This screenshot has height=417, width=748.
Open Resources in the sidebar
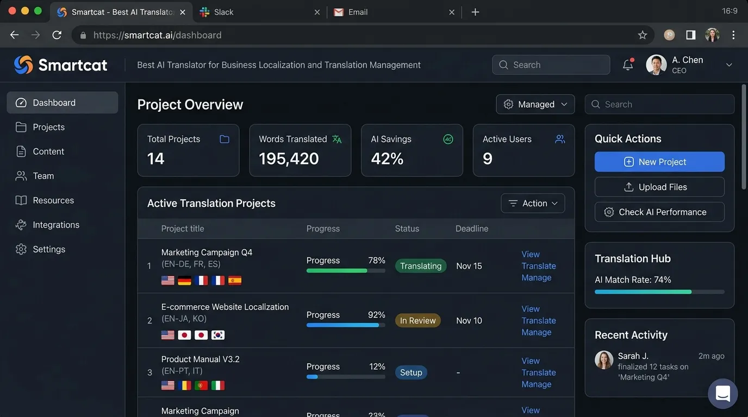coord(63,200)
